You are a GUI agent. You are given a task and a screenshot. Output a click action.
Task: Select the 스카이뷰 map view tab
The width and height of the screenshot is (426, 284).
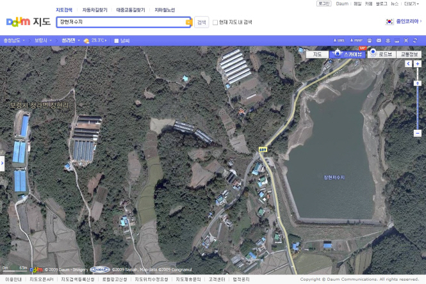pyautogui.click(x=349, y=54)
